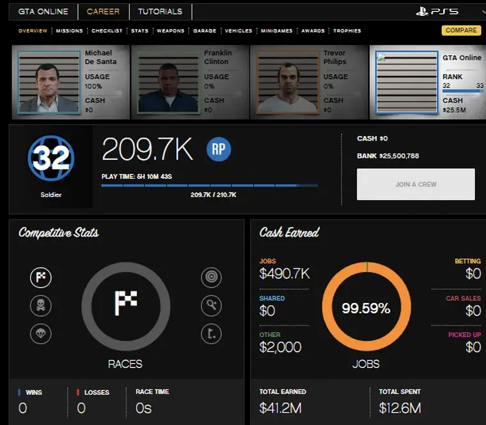Click the Join a Crew button

click(416, 184)
